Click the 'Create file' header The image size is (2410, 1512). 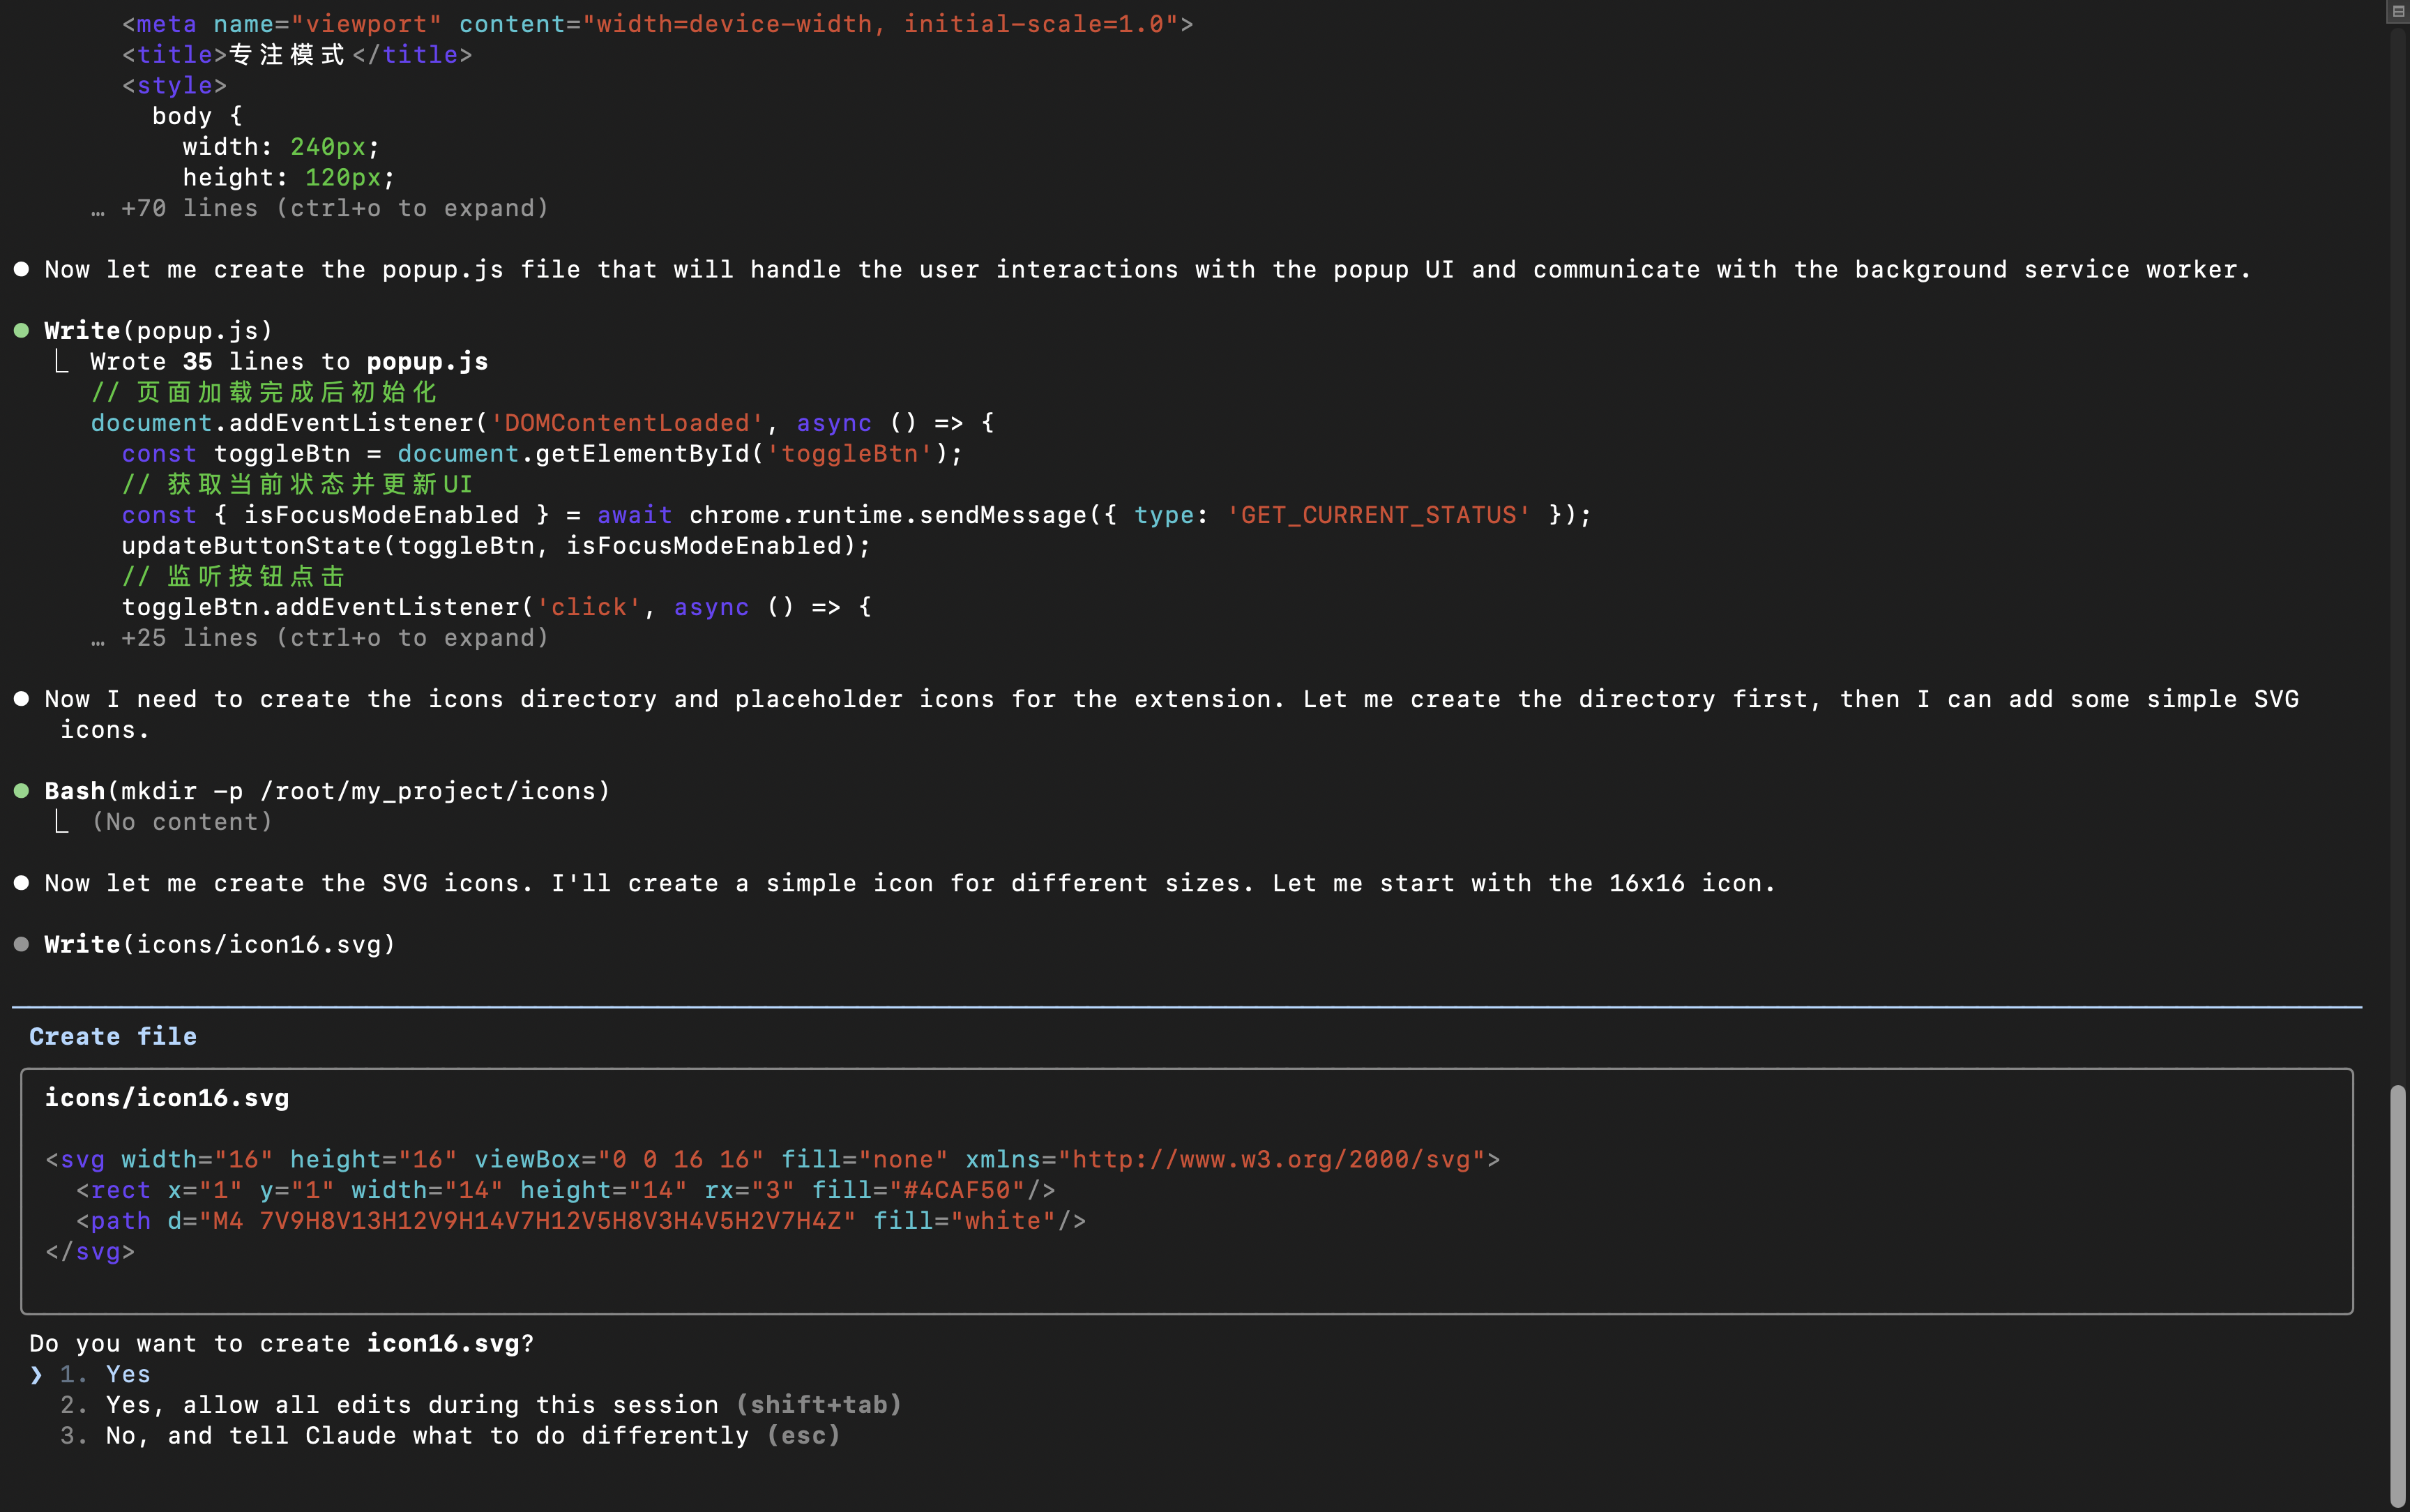tap(113, 1037)
